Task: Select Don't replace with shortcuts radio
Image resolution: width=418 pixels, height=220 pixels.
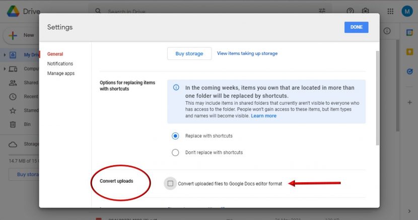Action: tap(175, 153)
